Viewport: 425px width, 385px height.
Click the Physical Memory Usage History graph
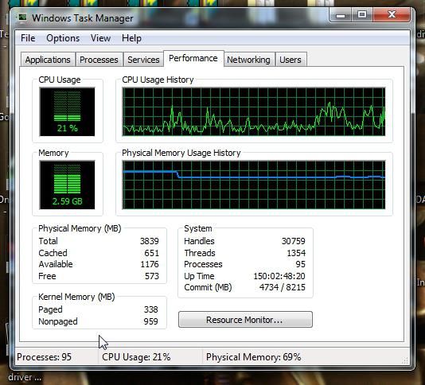[254, 185]
